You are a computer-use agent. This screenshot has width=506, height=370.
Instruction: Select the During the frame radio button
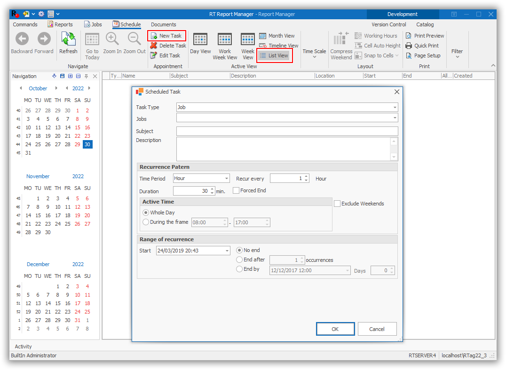tap(146, 222)
